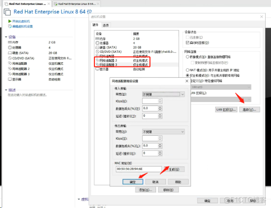The width and height of the screenshot is (271, 208).
Task: Click network adapter 3 icon in left panel
Action: [10, 74]
